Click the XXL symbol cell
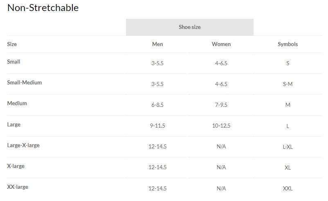 click(x=288, y=188)
